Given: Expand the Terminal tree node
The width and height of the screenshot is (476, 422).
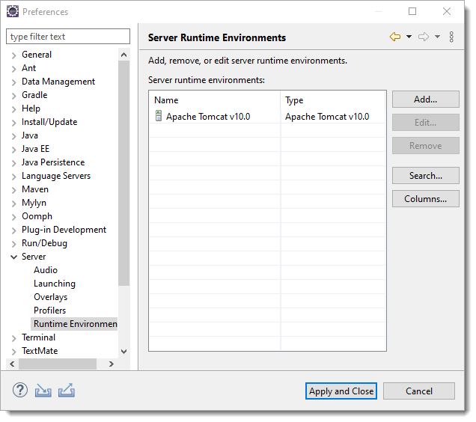Looking at the screenshot, I should [x=13, y=338].
